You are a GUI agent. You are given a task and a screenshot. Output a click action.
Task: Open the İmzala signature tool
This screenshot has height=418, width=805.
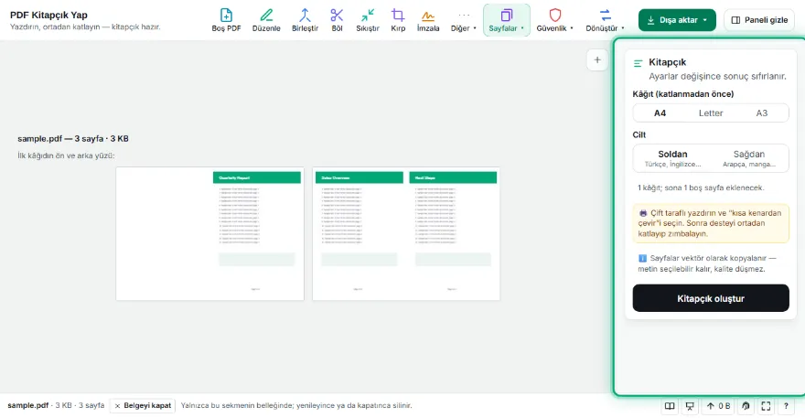[428, 20]
